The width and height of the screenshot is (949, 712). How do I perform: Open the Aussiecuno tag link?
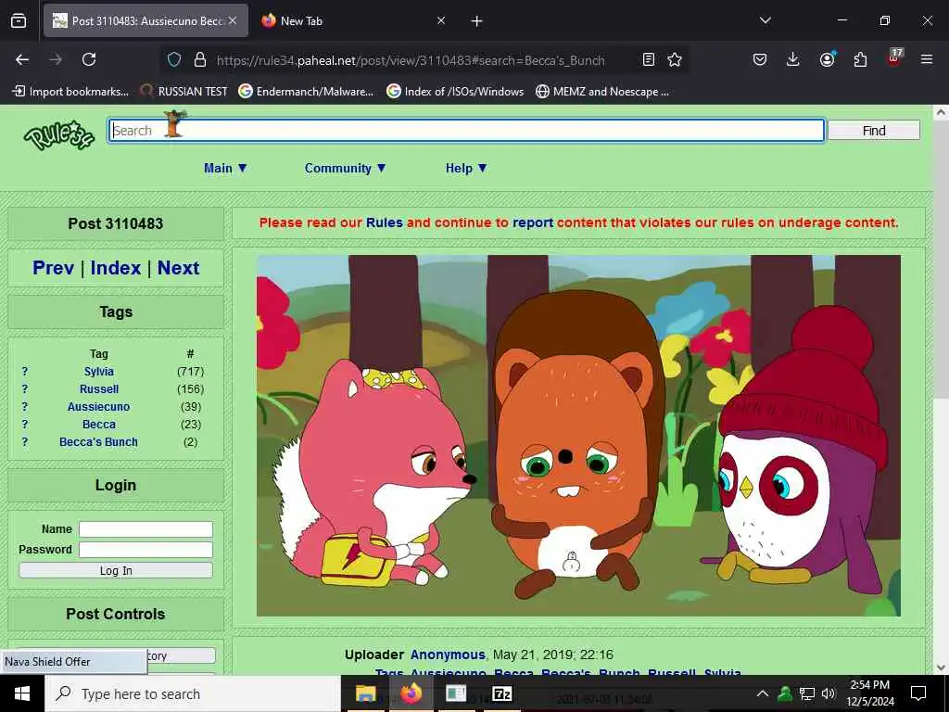[x=98, y=406]
